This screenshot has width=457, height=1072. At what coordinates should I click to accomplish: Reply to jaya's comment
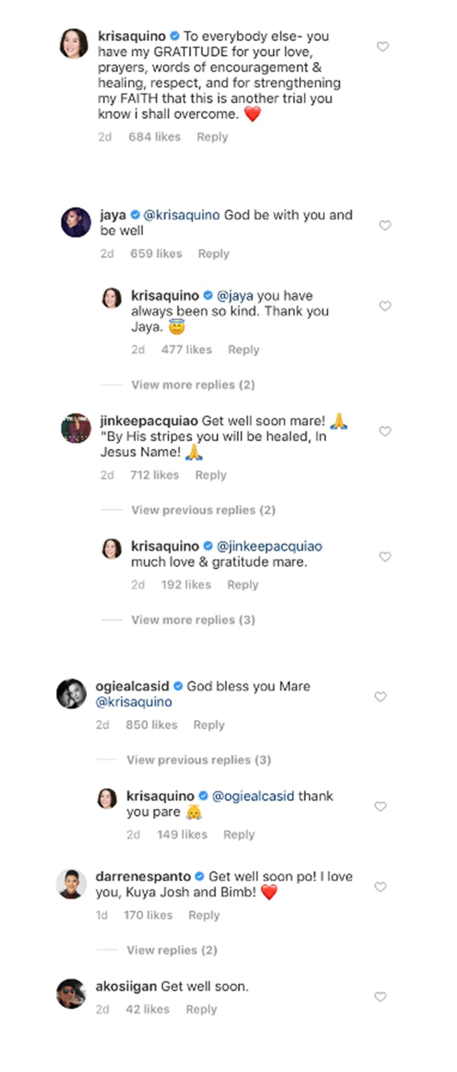click(x=213, y=253)
